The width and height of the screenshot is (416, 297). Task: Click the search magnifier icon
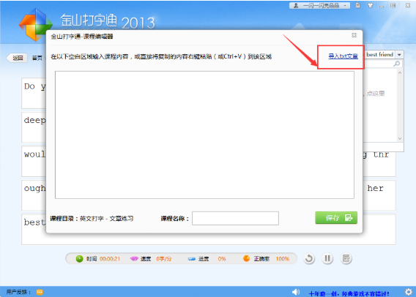[397, 64]
